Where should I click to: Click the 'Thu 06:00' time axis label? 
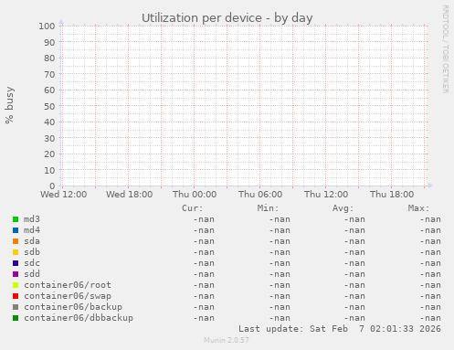pos(260,195)
